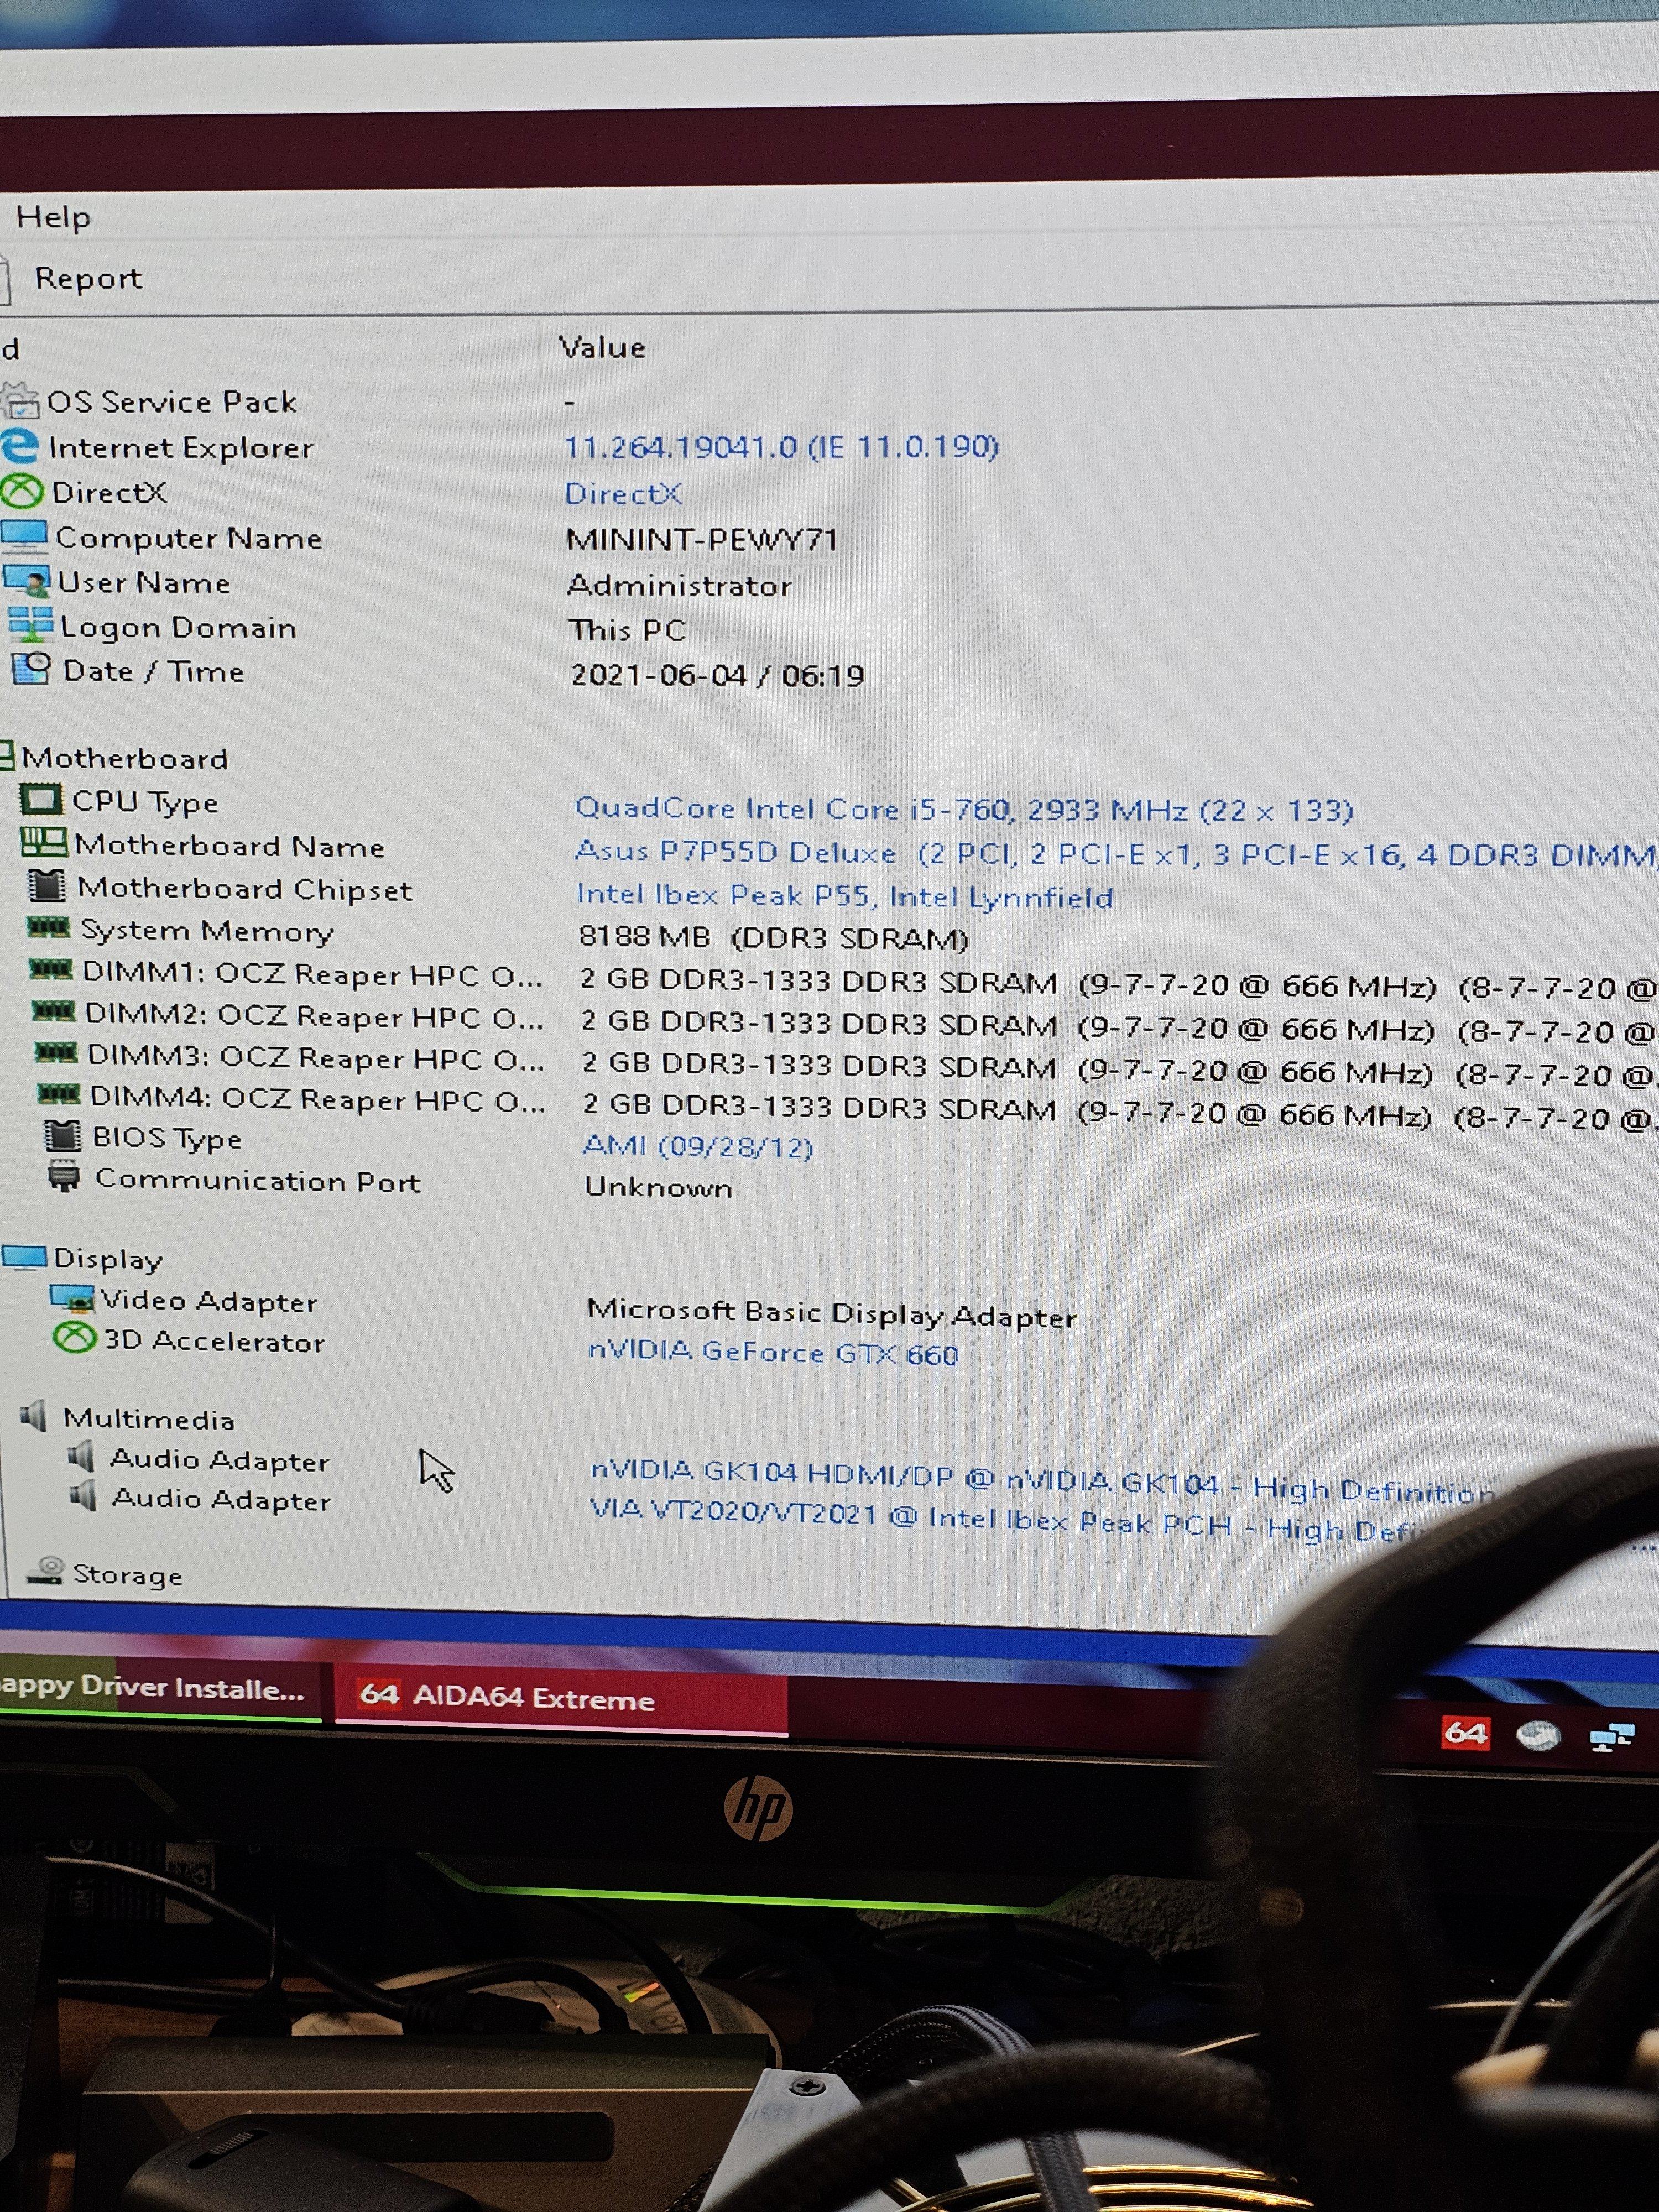Click the BIOS Type chip icon
Viewport: 1659px width, 2212px height.
(x=62, y=1136)
